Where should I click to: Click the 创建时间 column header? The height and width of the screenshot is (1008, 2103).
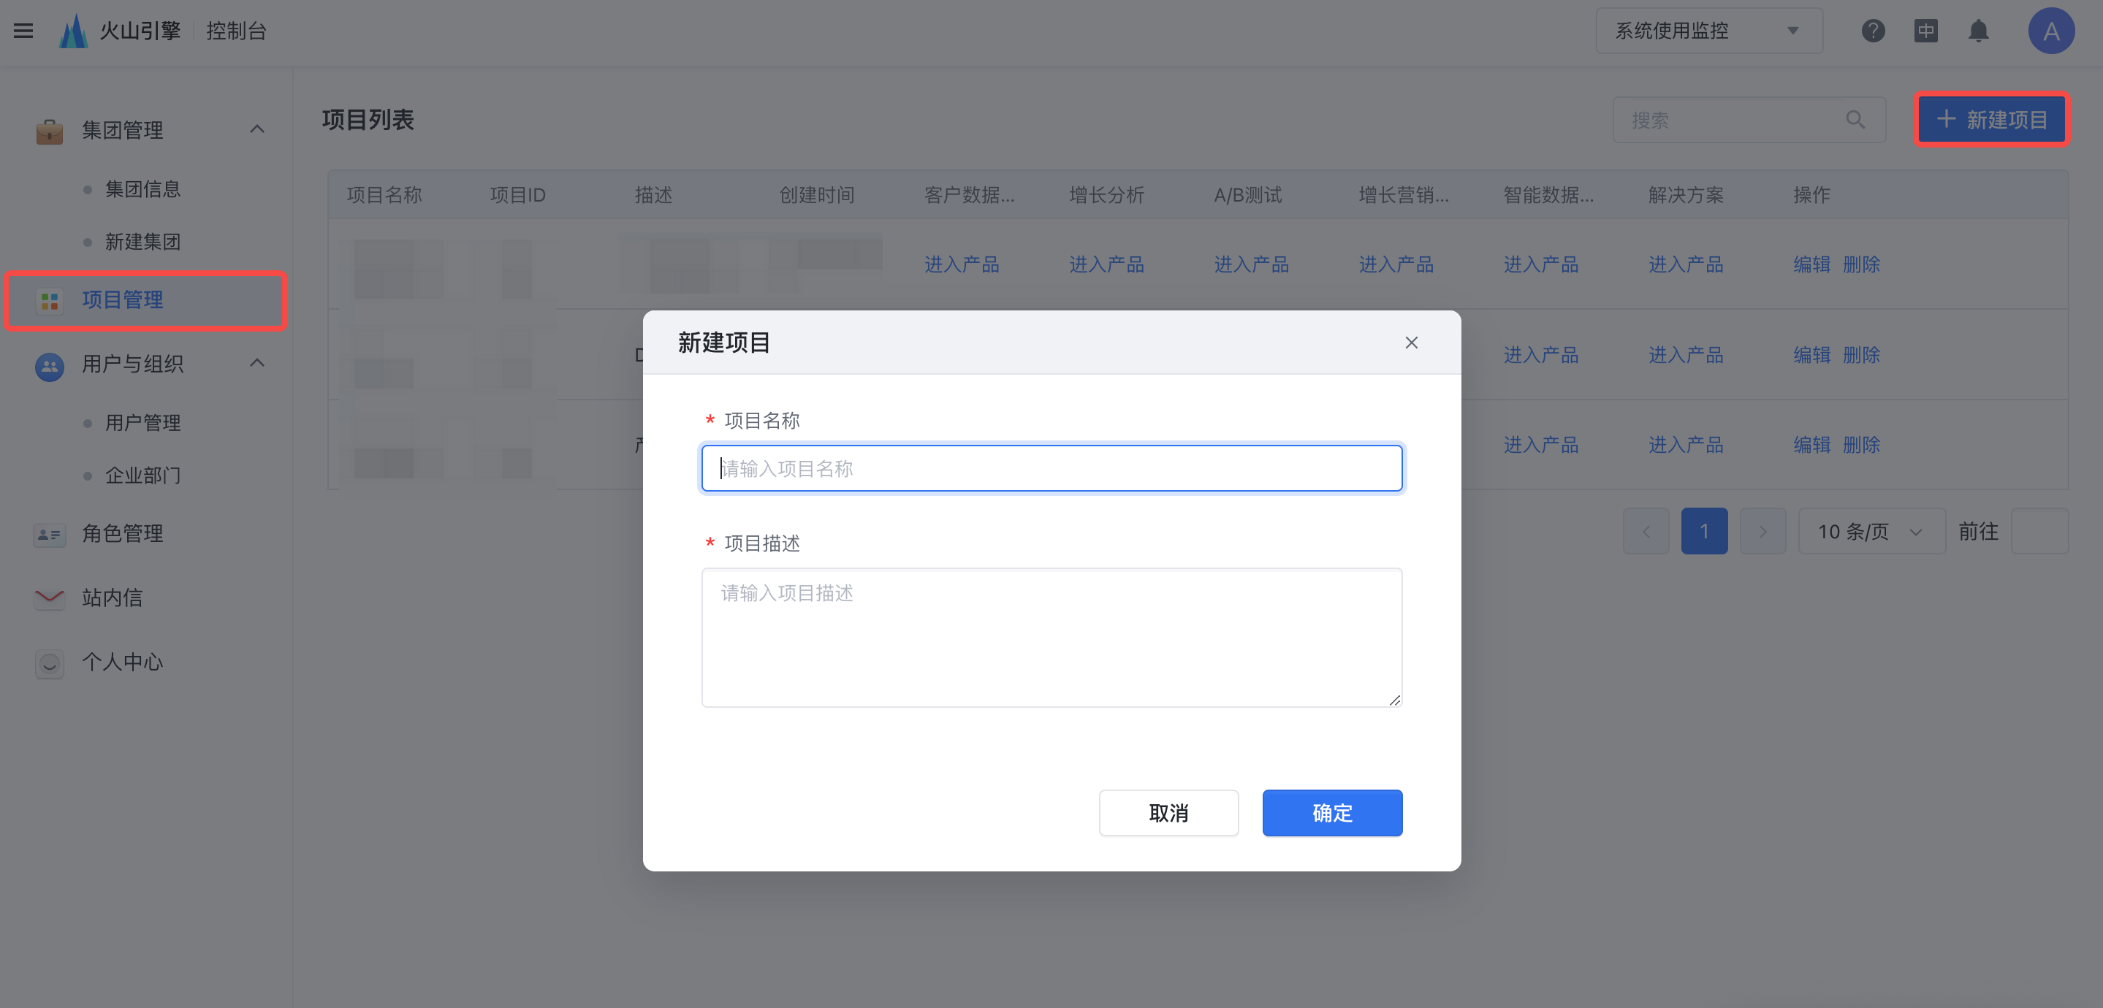(817, 195)
